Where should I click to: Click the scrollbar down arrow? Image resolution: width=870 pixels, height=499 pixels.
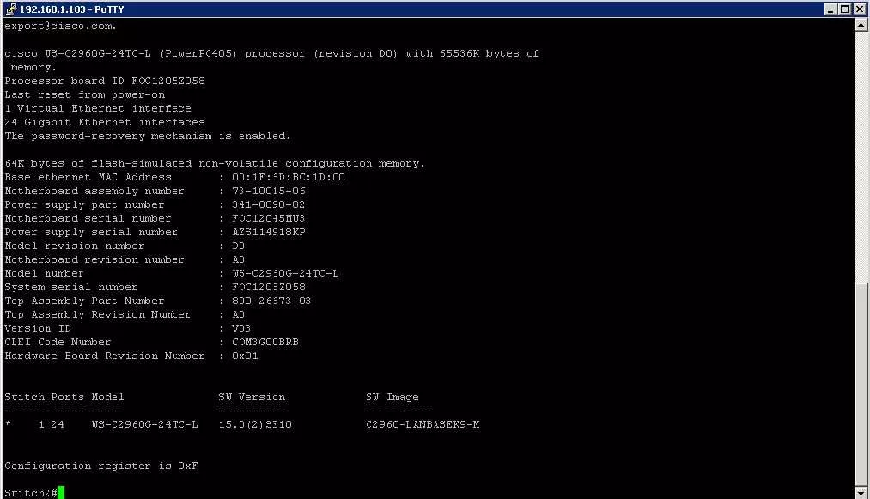point(861,492)
